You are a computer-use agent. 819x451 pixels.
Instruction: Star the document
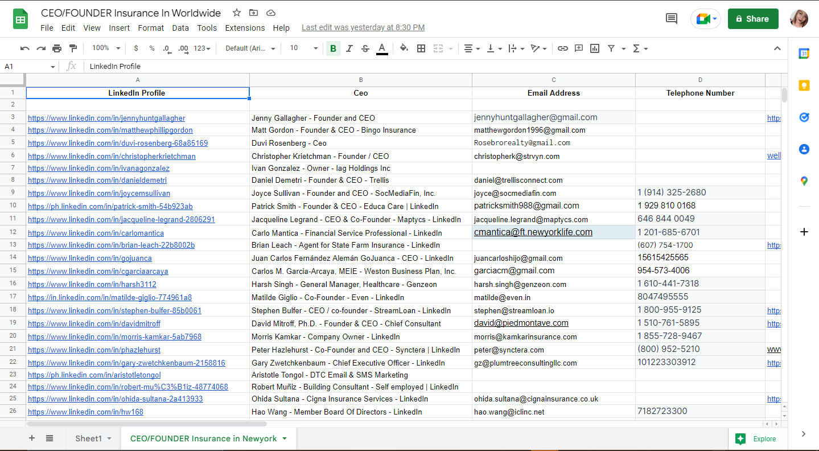pyautogui.click(x=237, y=13)
